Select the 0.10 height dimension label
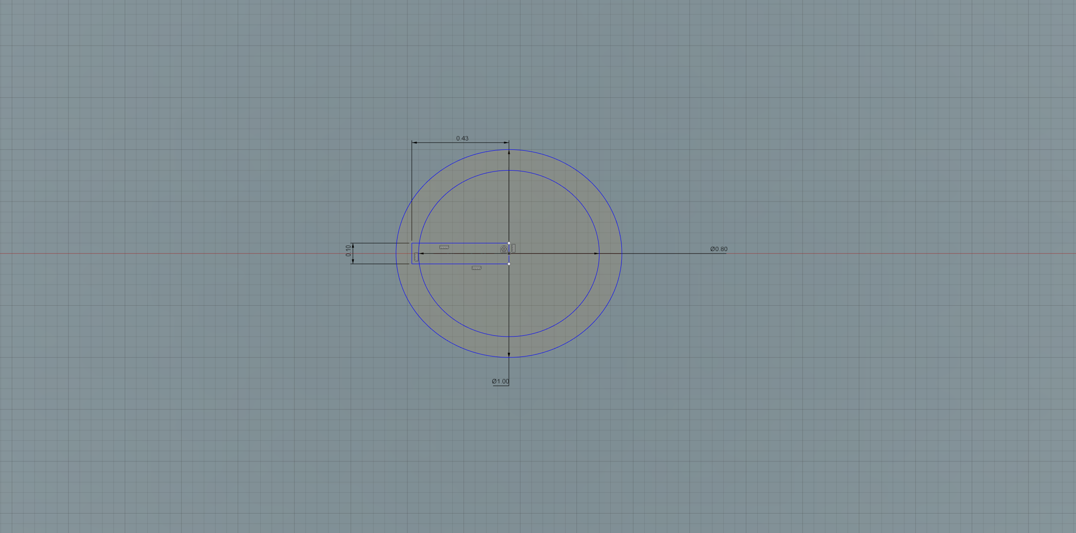 click(348, 251)
